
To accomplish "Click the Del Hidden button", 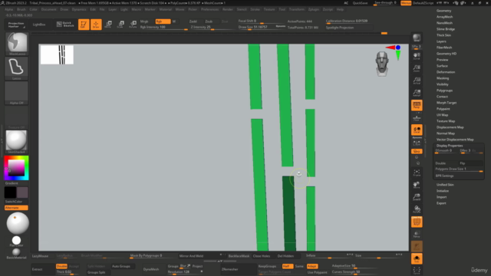I will (285, 256).
